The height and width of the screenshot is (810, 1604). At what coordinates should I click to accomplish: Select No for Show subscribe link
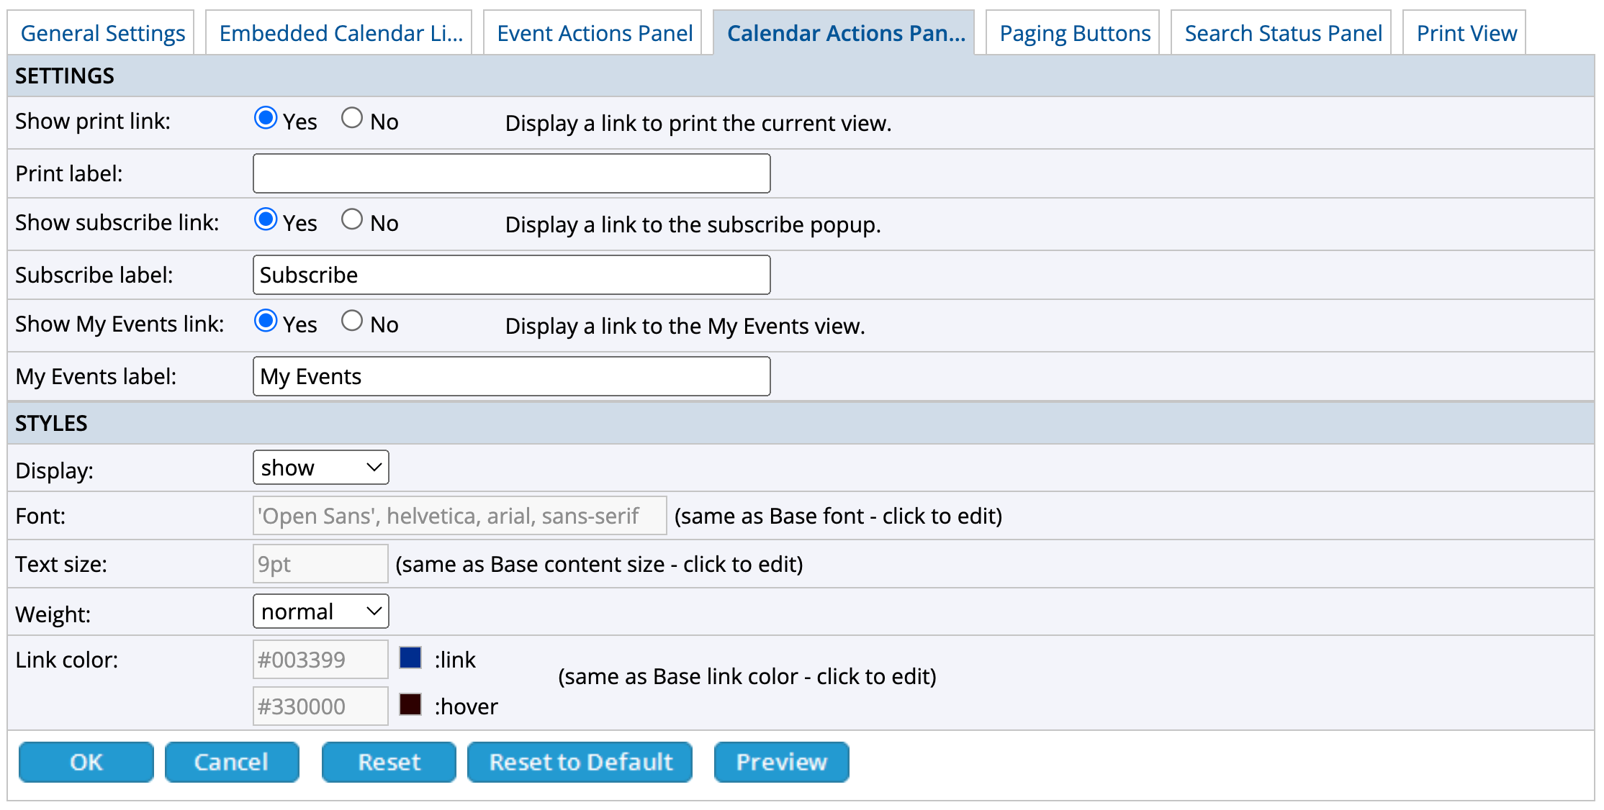[x=351, y=219]
